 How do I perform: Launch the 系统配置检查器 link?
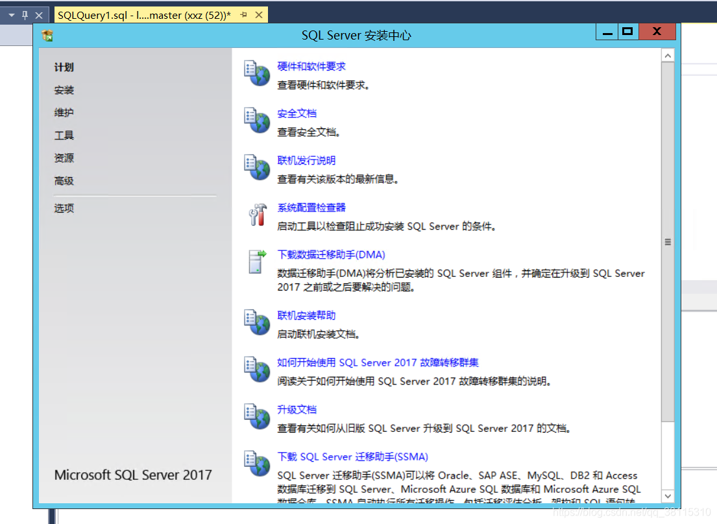click(311, 208)
